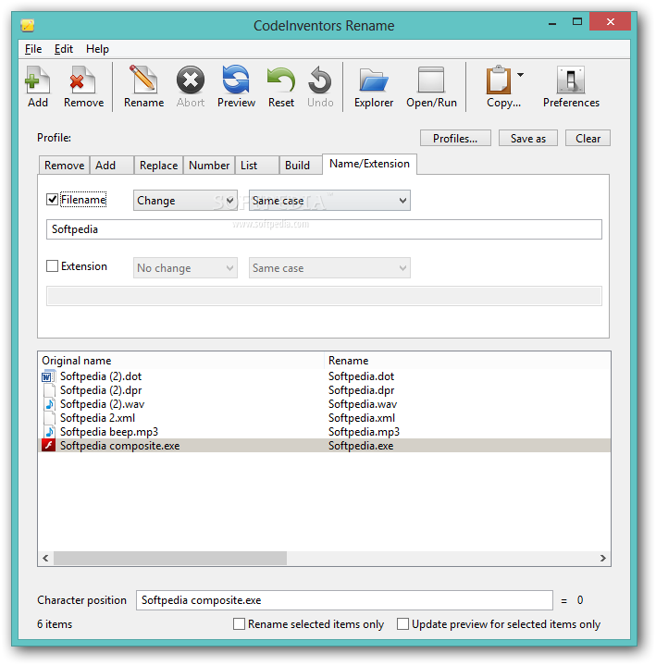Viewport: 656px width, 665px height.
Task: Switch to the Number tab
Action: coord(209,165)
